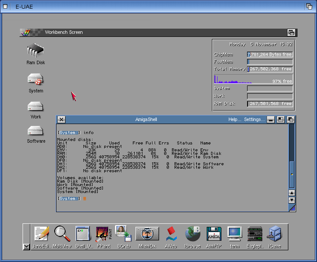Select the System drive icon
317x262 pixels.
[36, 79]
